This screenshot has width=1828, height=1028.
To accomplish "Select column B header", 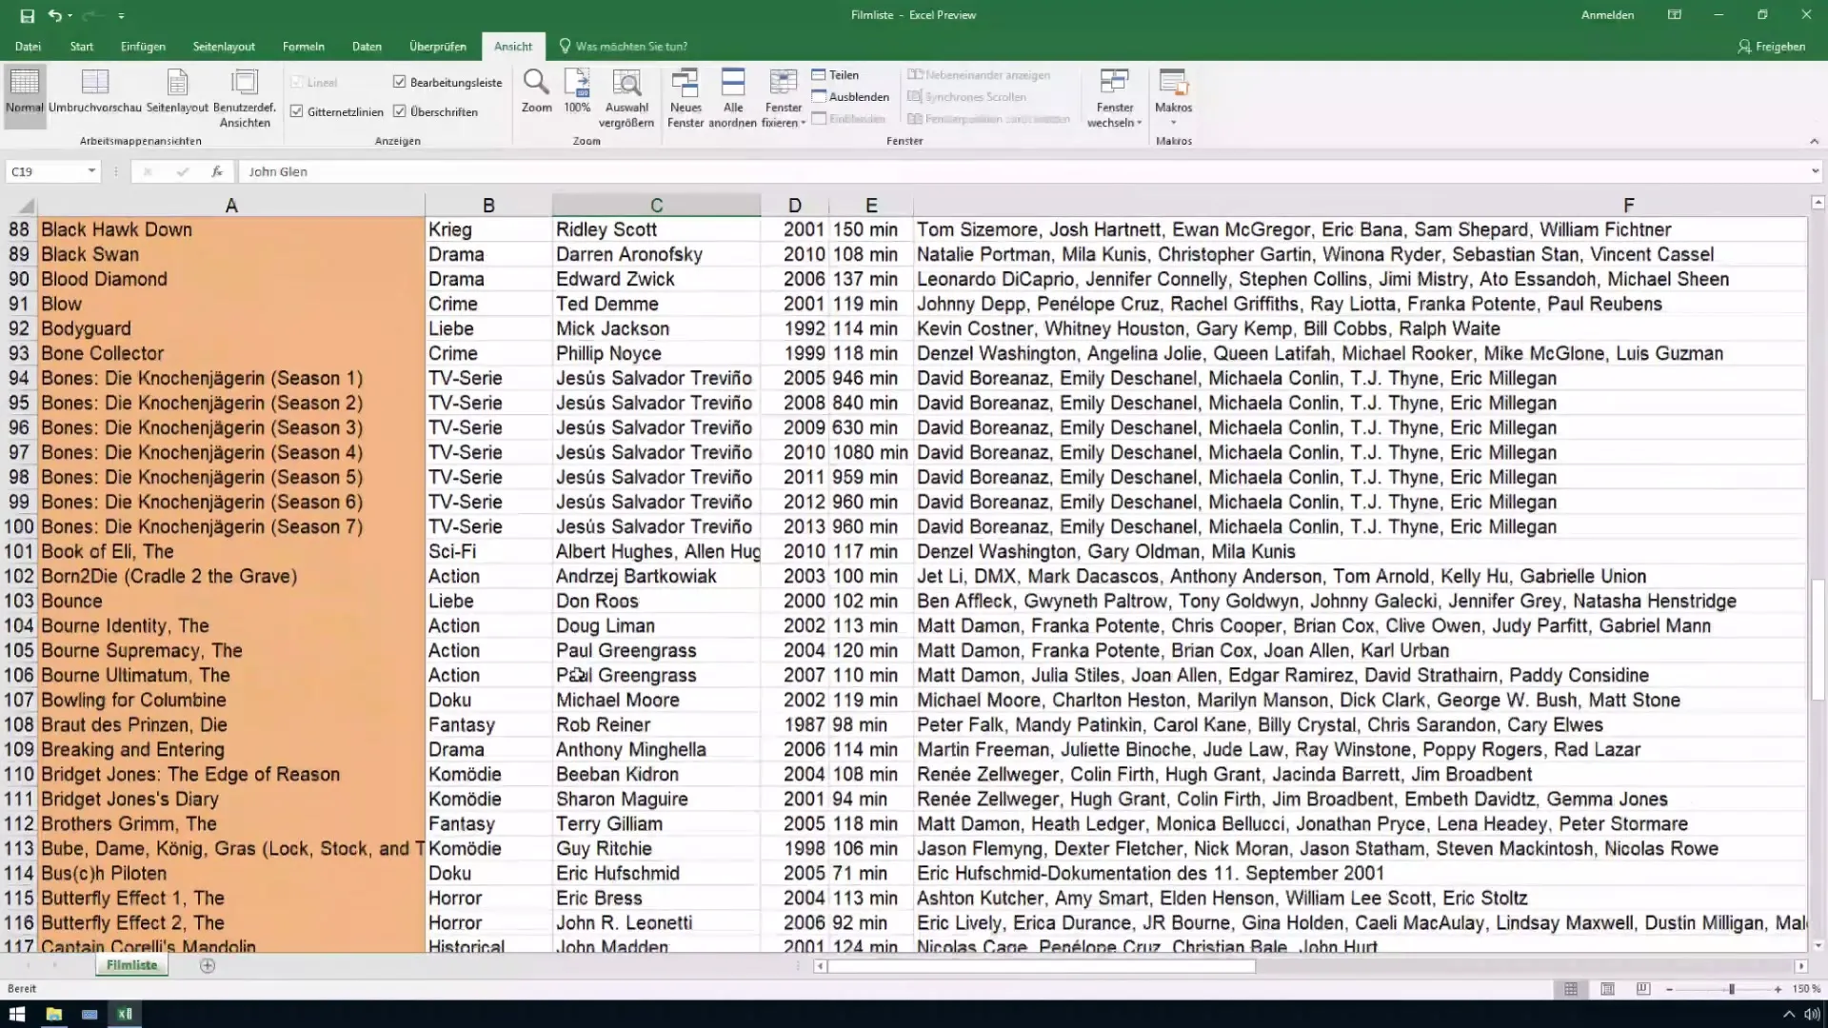I will tap(488, 206).
